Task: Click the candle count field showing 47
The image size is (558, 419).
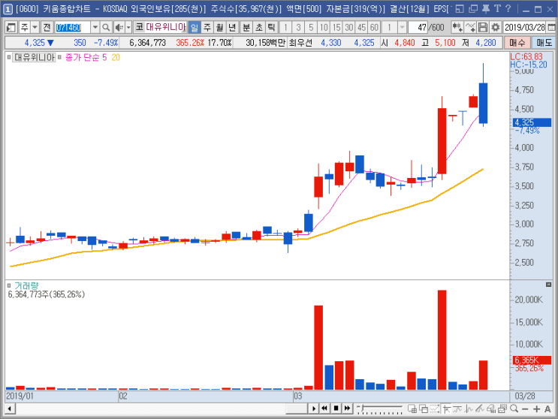Action: coord(418,27)
